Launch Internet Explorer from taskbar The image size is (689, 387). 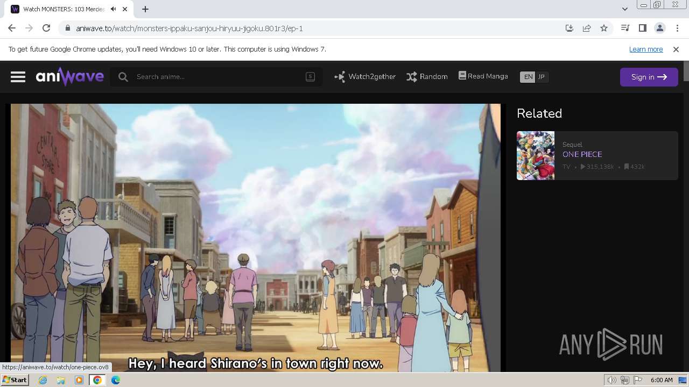pyautogui.click(x=43, y=380)
